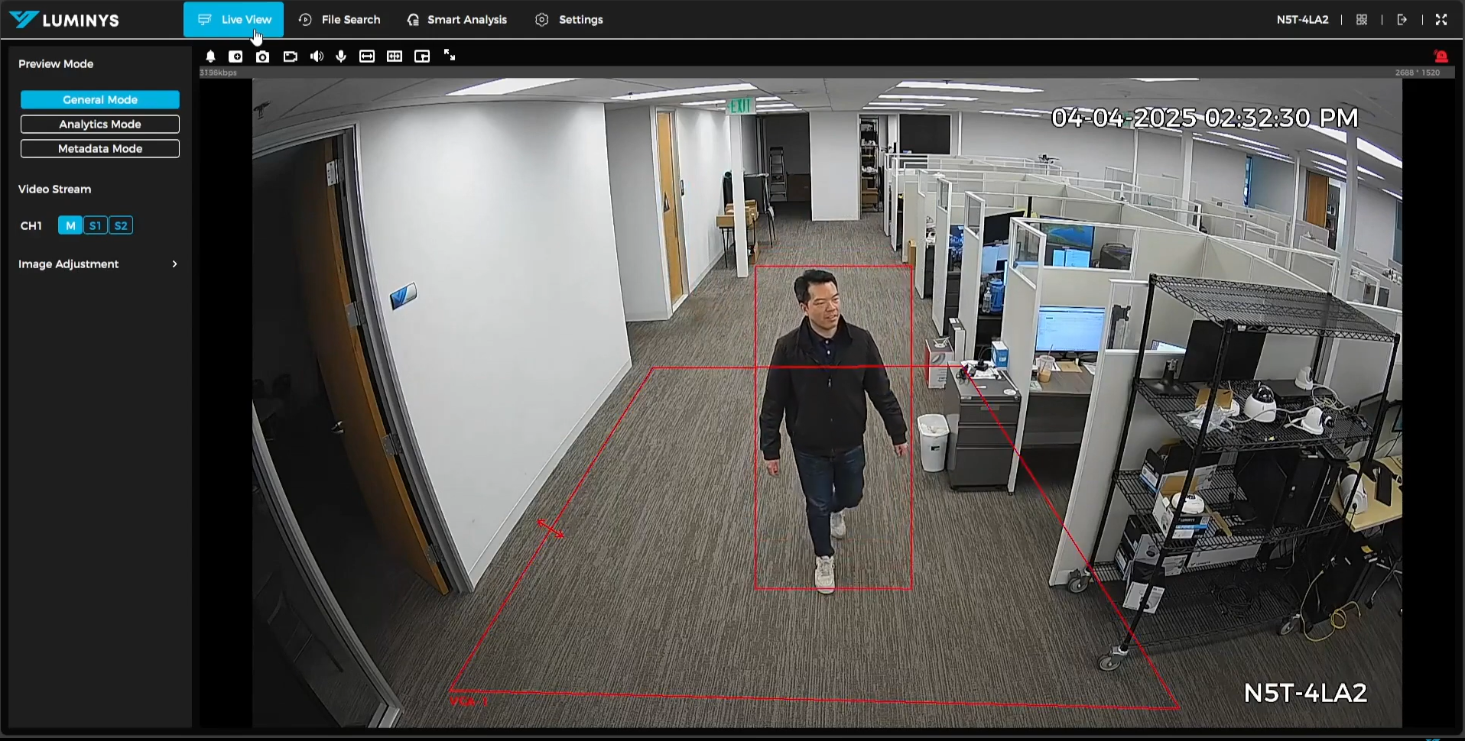Click the alarm bell icon in toolbar
This screenshot has height=741, width=1465.
[210, 57]
